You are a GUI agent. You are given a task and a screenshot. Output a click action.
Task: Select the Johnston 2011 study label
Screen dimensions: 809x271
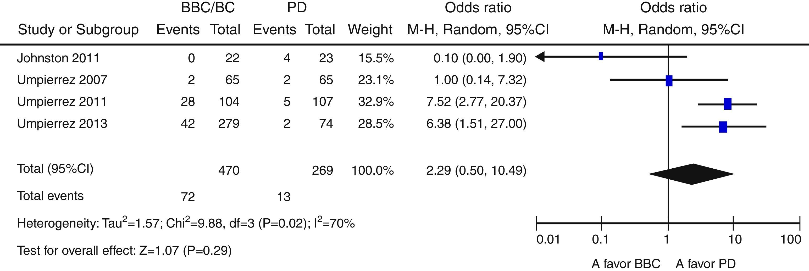(58, 58)
